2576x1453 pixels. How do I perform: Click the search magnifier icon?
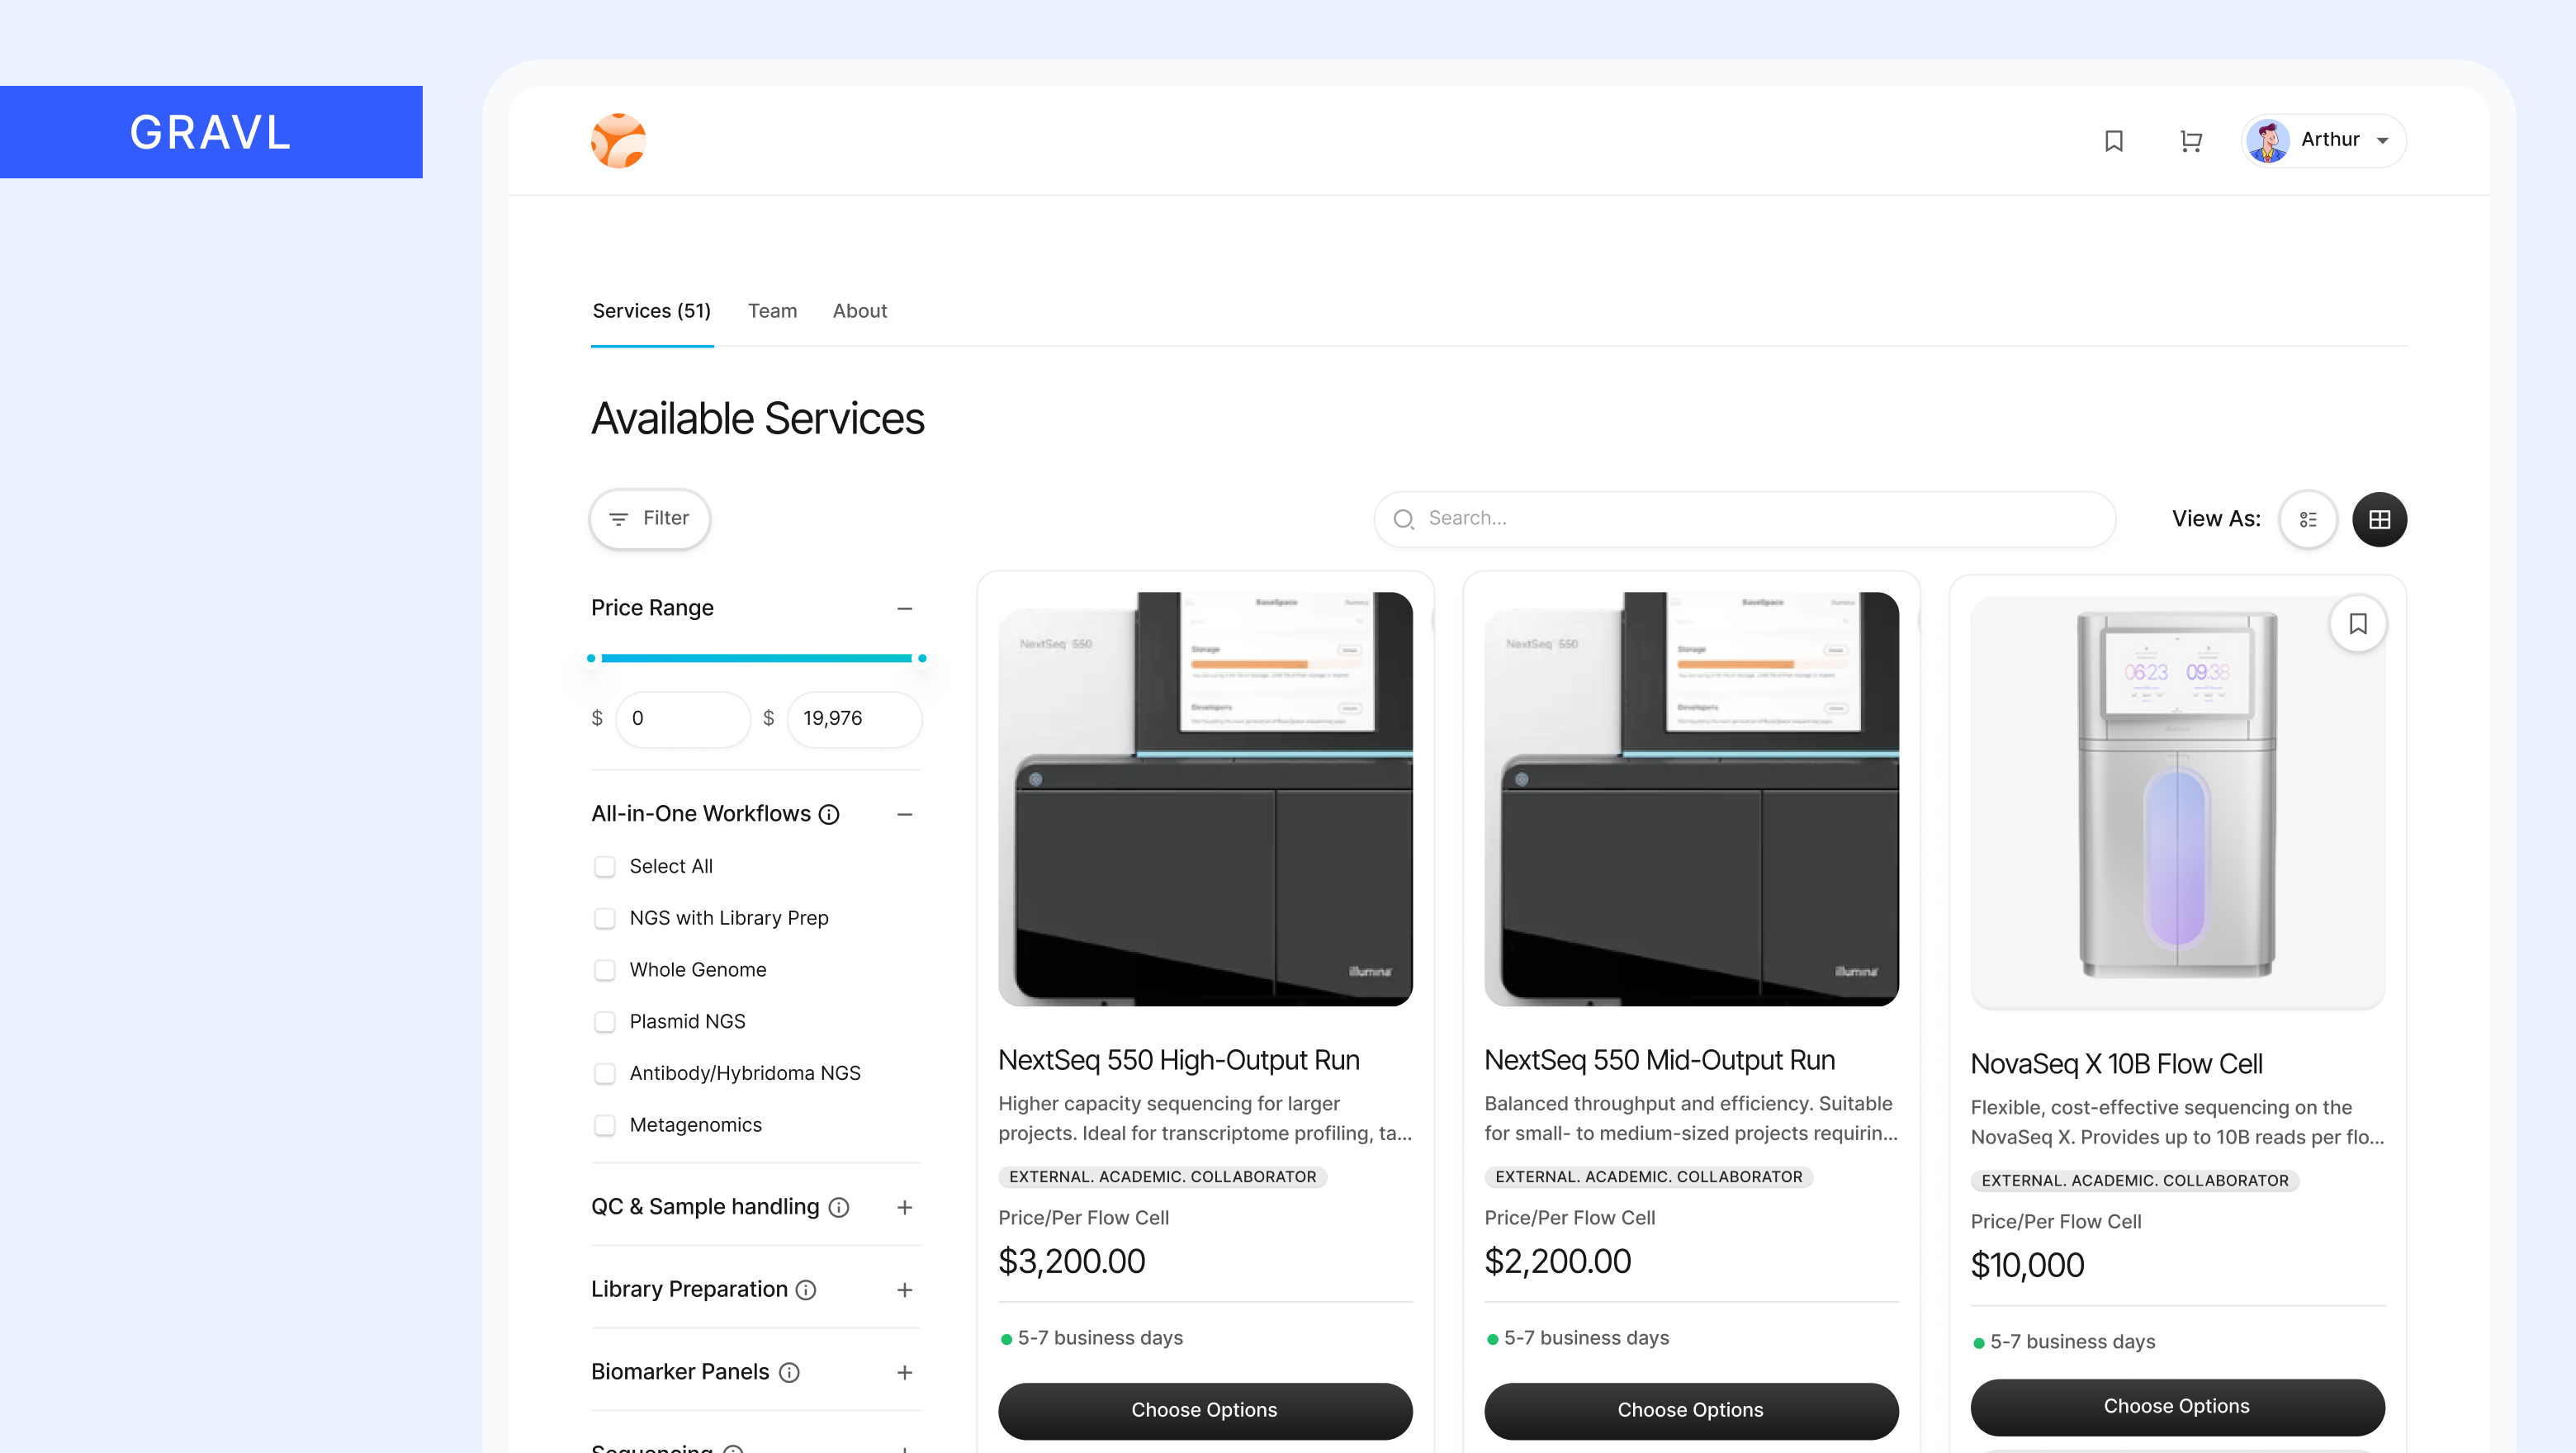pyautogui.click(x=1403, y=519)
